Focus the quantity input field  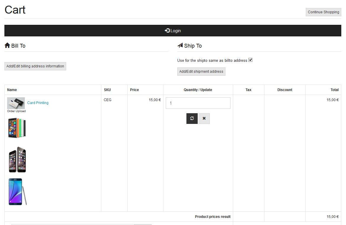coord(198,103)
